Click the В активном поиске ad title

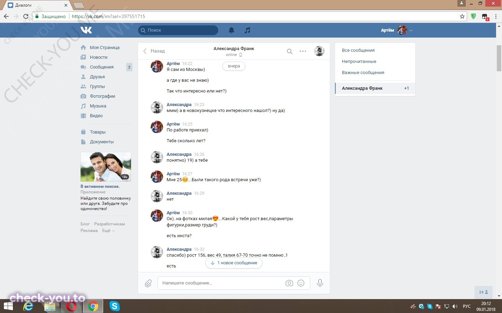[100, 186]
